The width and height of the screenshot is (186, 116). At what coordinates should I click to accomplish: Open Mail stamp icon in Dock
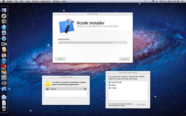click(4, 33)
